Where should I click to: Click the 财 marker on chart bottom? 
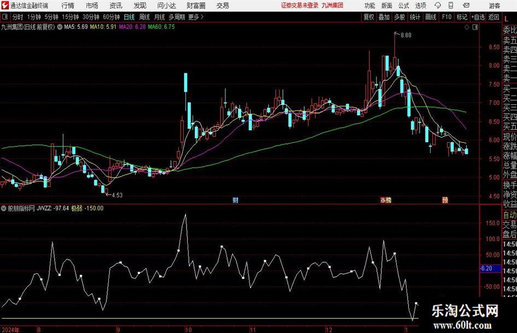(235, 200)
